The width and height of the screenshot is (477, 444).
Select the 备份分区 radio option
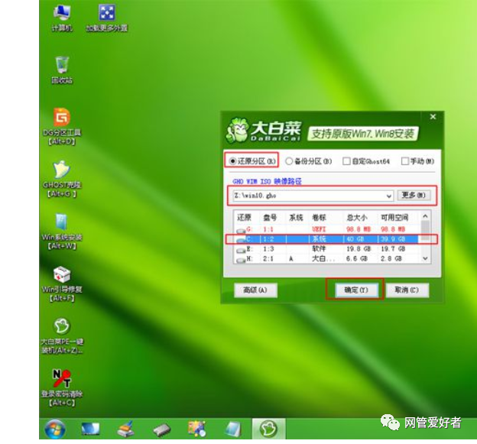pos(309,161)
